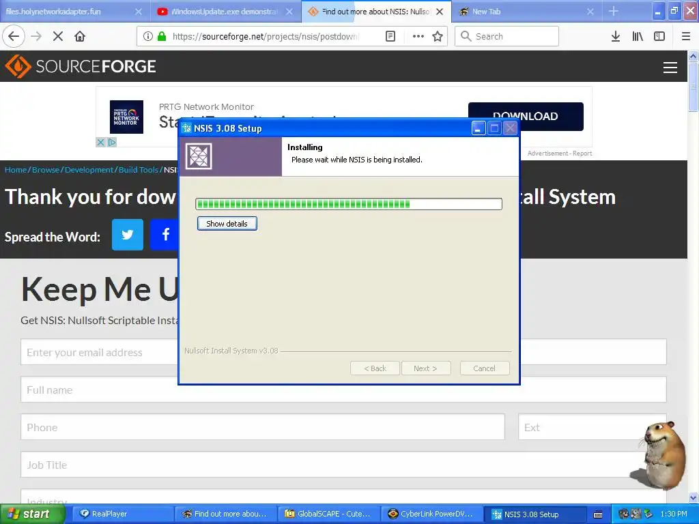Open the browser home page
The height and width of the screenshot is (524, 699).
point(80,36)
